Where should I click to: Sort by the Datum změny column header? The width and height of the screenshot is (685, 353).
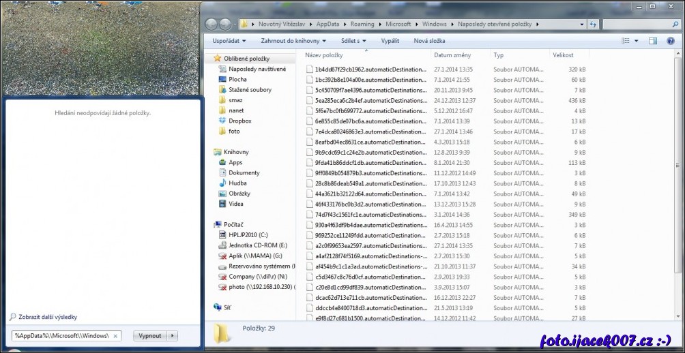pyautogui.click(x=451, y=55)
